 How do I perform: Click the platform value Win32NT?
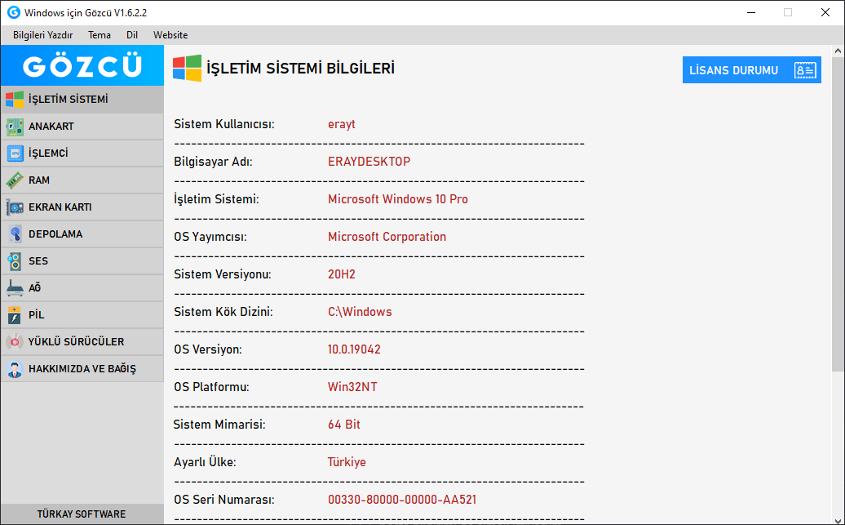coord(352,387)
